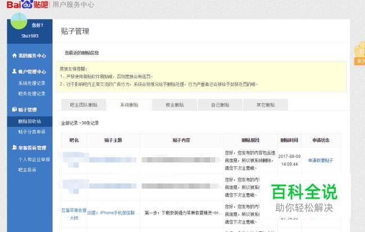Screen dimensions: 365x232
Task: Switch to 吧主团队删贴 tab
Action: pos(84,105)
